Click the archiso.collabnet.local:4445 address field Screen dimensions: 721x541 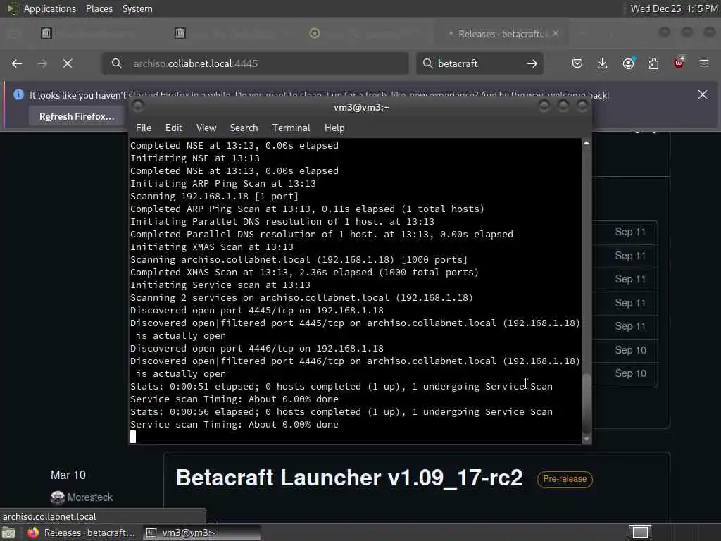point(255,63)
